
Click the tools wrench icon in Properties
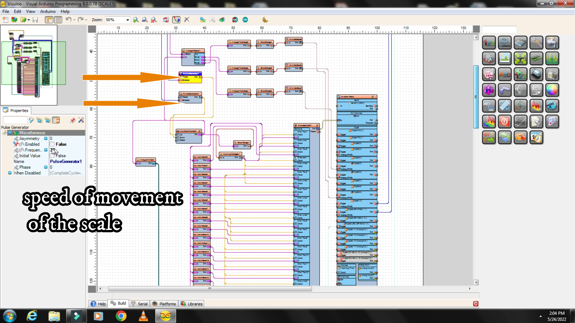(81, 120)
